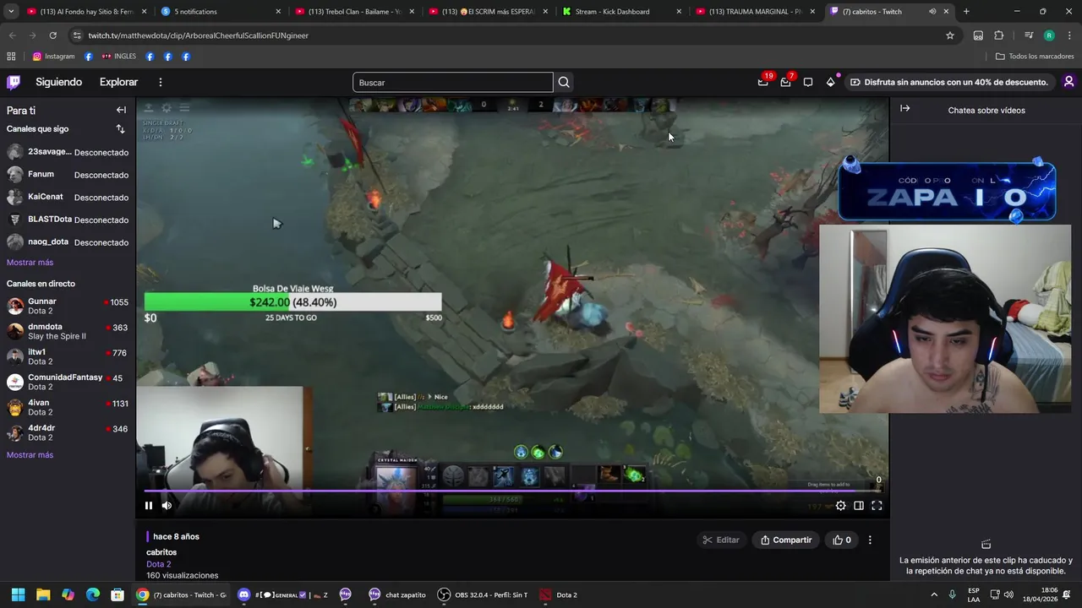Open the Chrome three-dot menu
This screenshot has height=608, width=1082.
pos(1069,35)
